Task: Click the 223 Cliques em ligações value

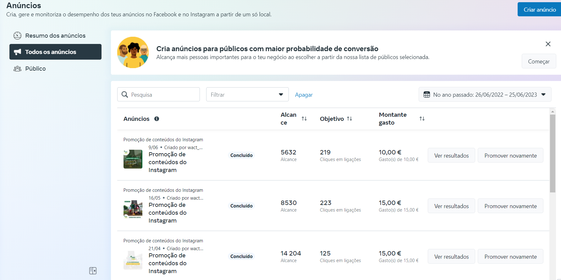Action: (326, 203)
